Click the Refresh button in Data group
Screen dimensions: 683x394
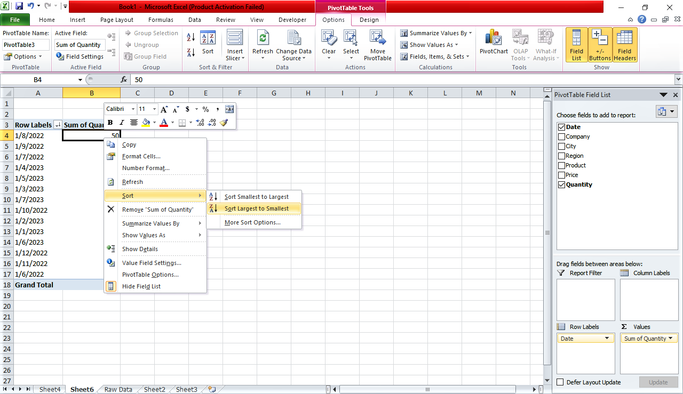[x=263, y=45]
